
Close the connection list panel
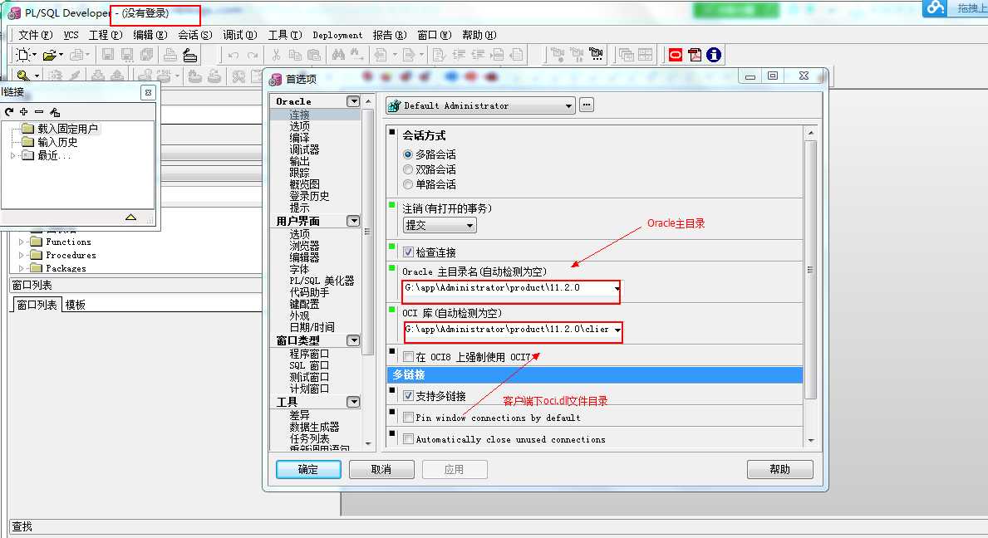click(148, 92)
